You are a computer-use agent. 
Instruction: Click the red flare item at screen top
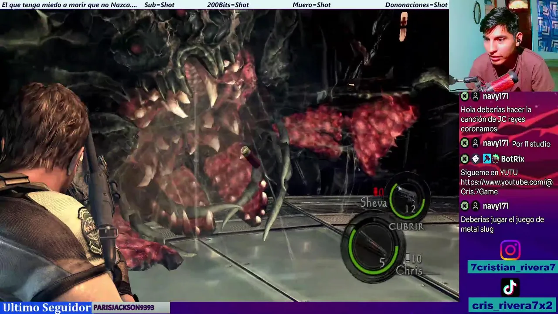pyautogui.click(x=404, y=26)
